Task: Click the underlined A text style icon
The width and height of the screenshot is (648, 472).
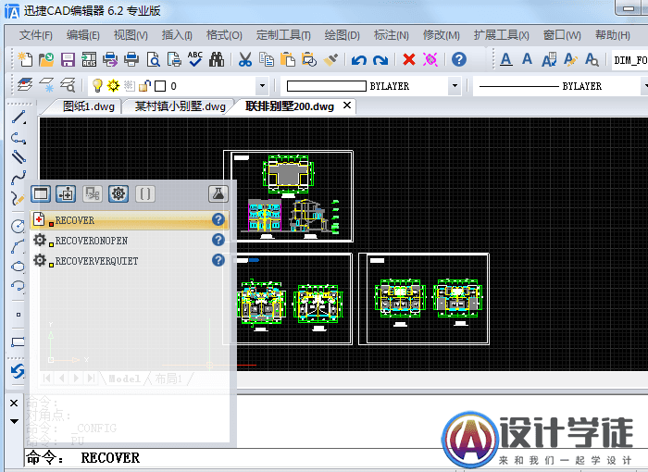Action: 505,59
